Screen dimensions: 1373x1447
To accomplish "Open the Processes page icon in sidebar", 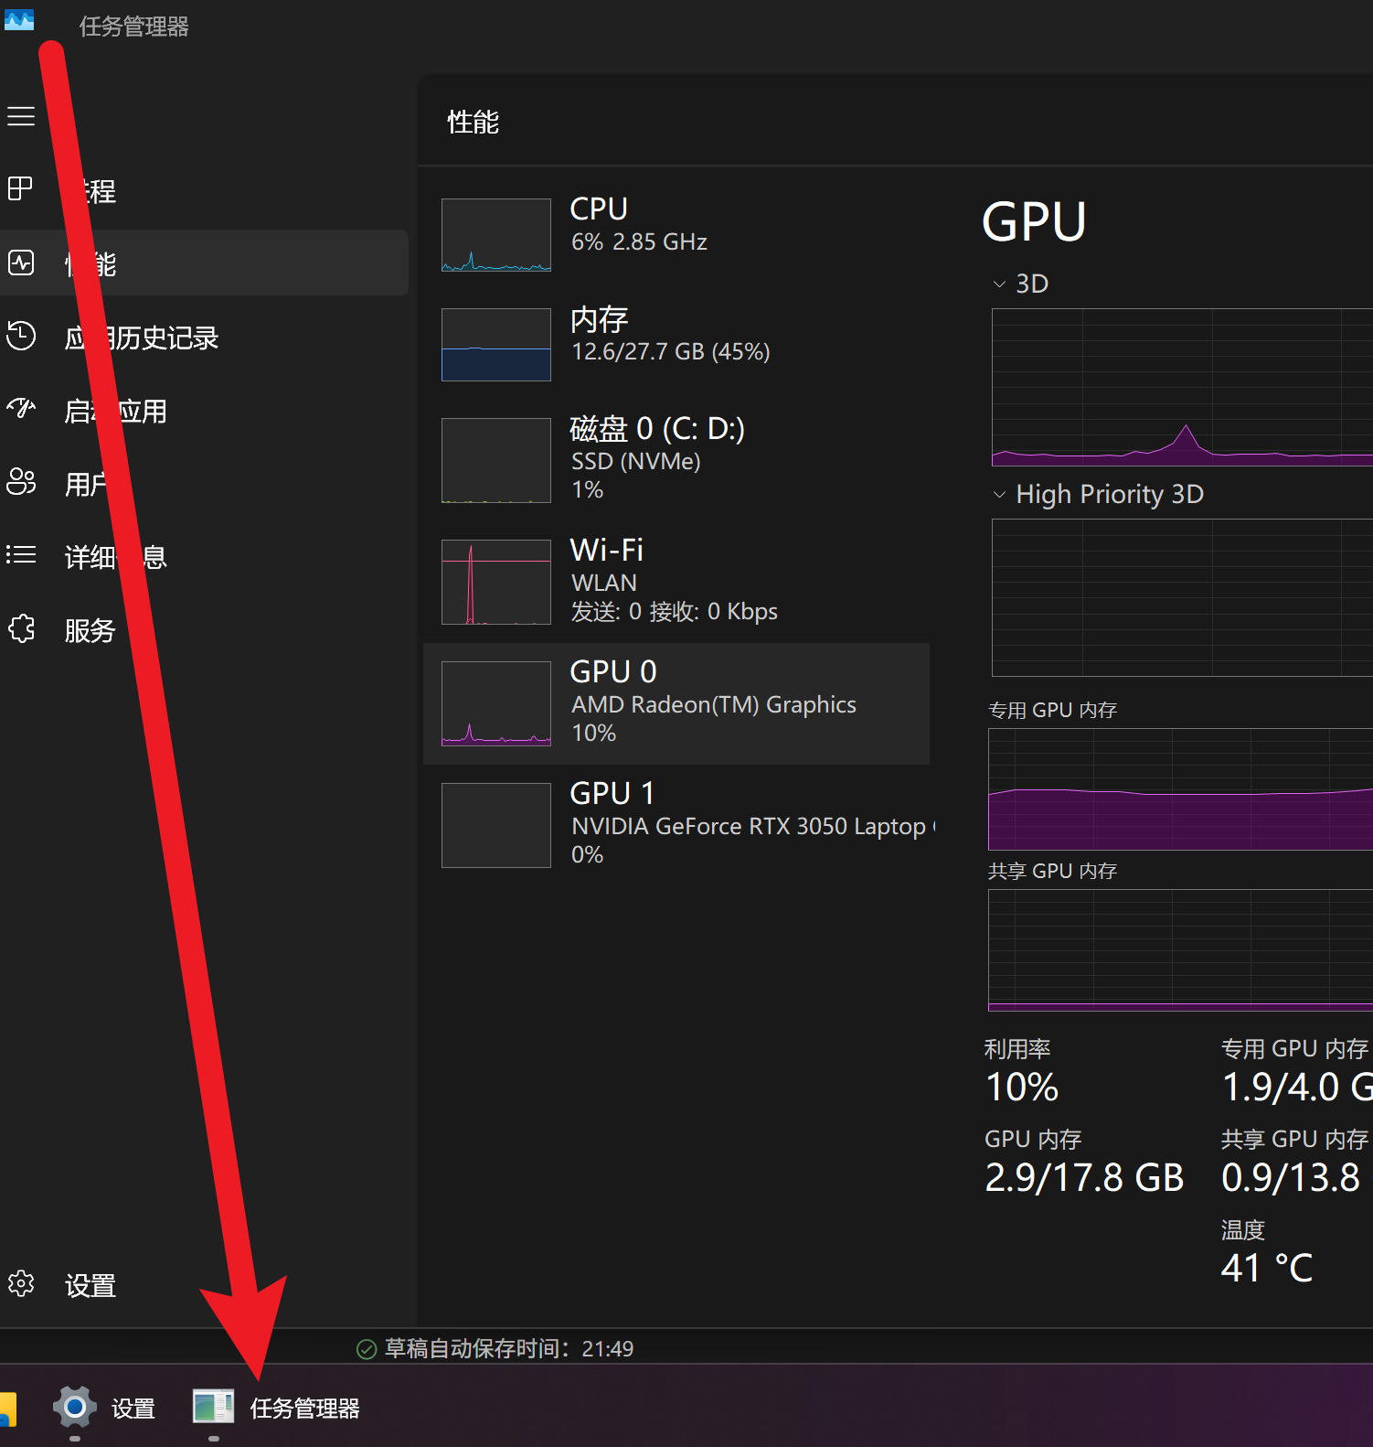I will (20, 189).
